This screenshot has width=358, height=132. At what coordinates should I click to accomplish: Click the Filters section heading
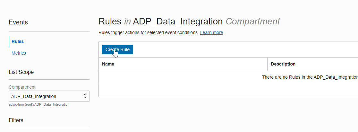tap(16, 120)
